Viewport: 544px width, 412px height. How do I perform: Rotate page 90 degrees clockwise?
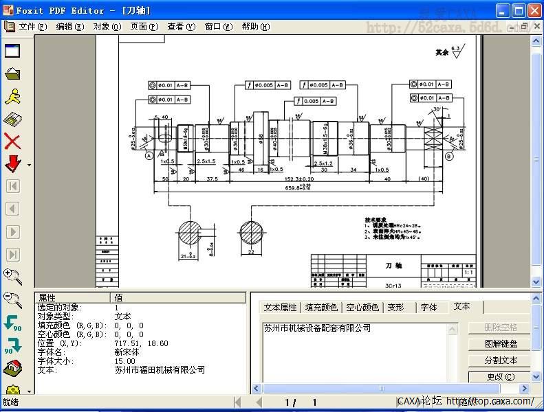[12, 345]
